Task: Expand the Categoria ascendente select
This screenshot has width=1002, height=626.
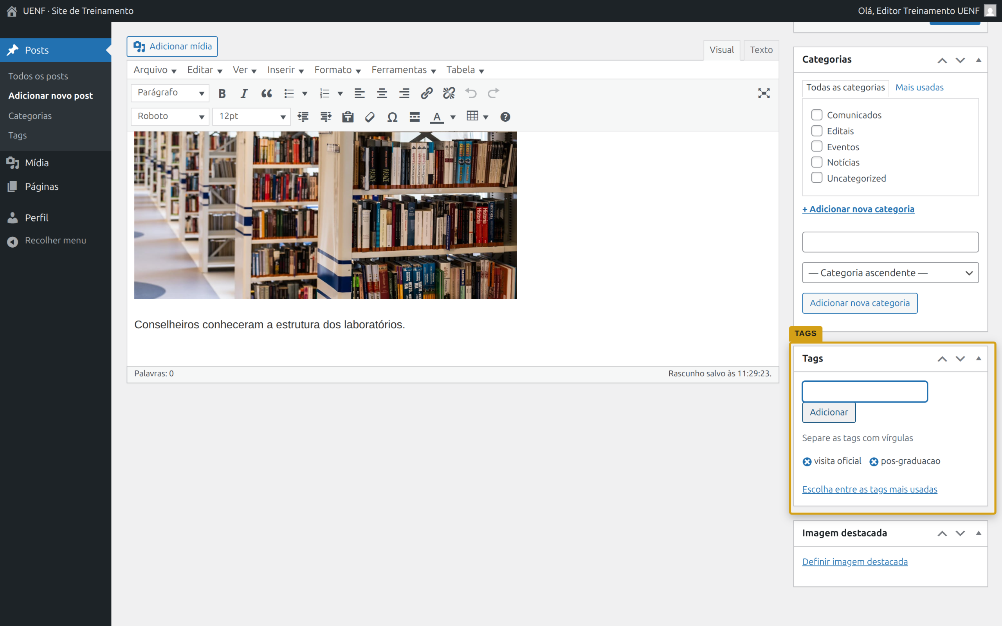Action: [x=890, y=273]
